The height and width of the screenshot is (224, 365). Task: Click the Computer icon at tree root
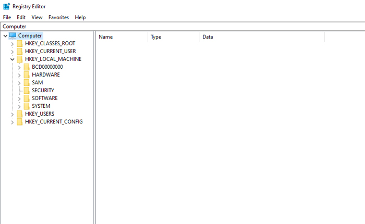(x=13, y=35)
